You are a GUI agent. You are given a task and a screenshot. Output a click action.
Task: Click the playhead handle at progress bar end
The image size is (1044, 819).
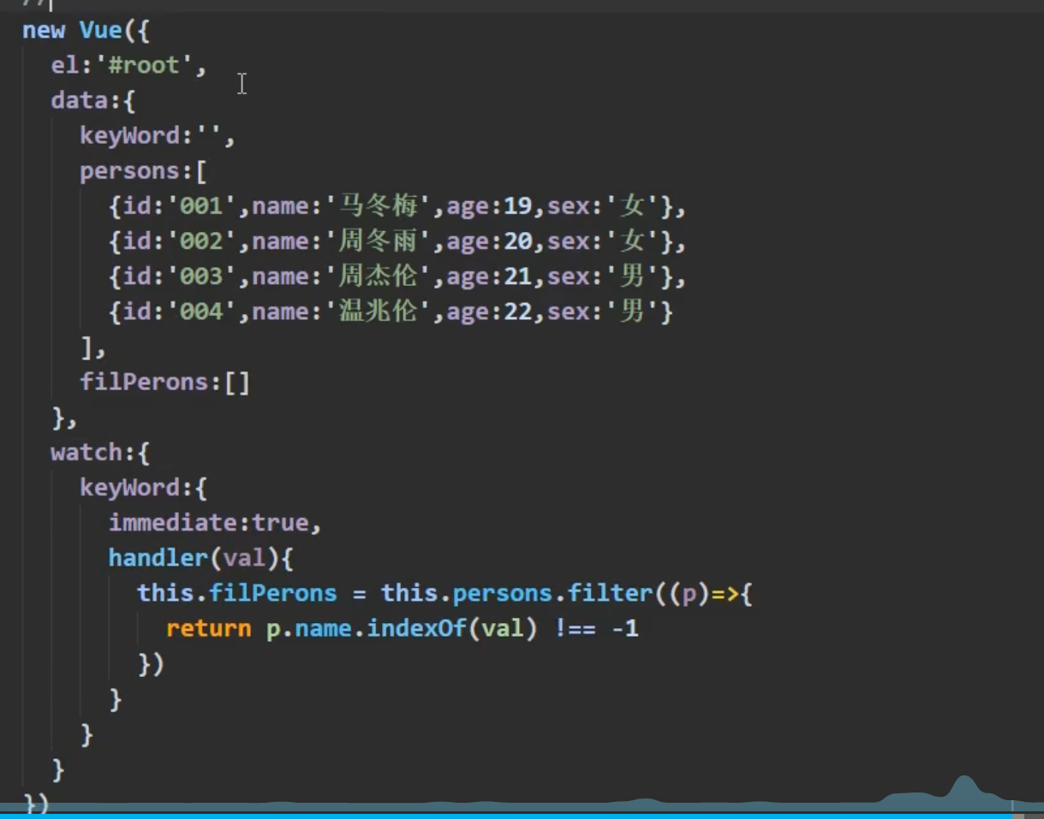1012,815
